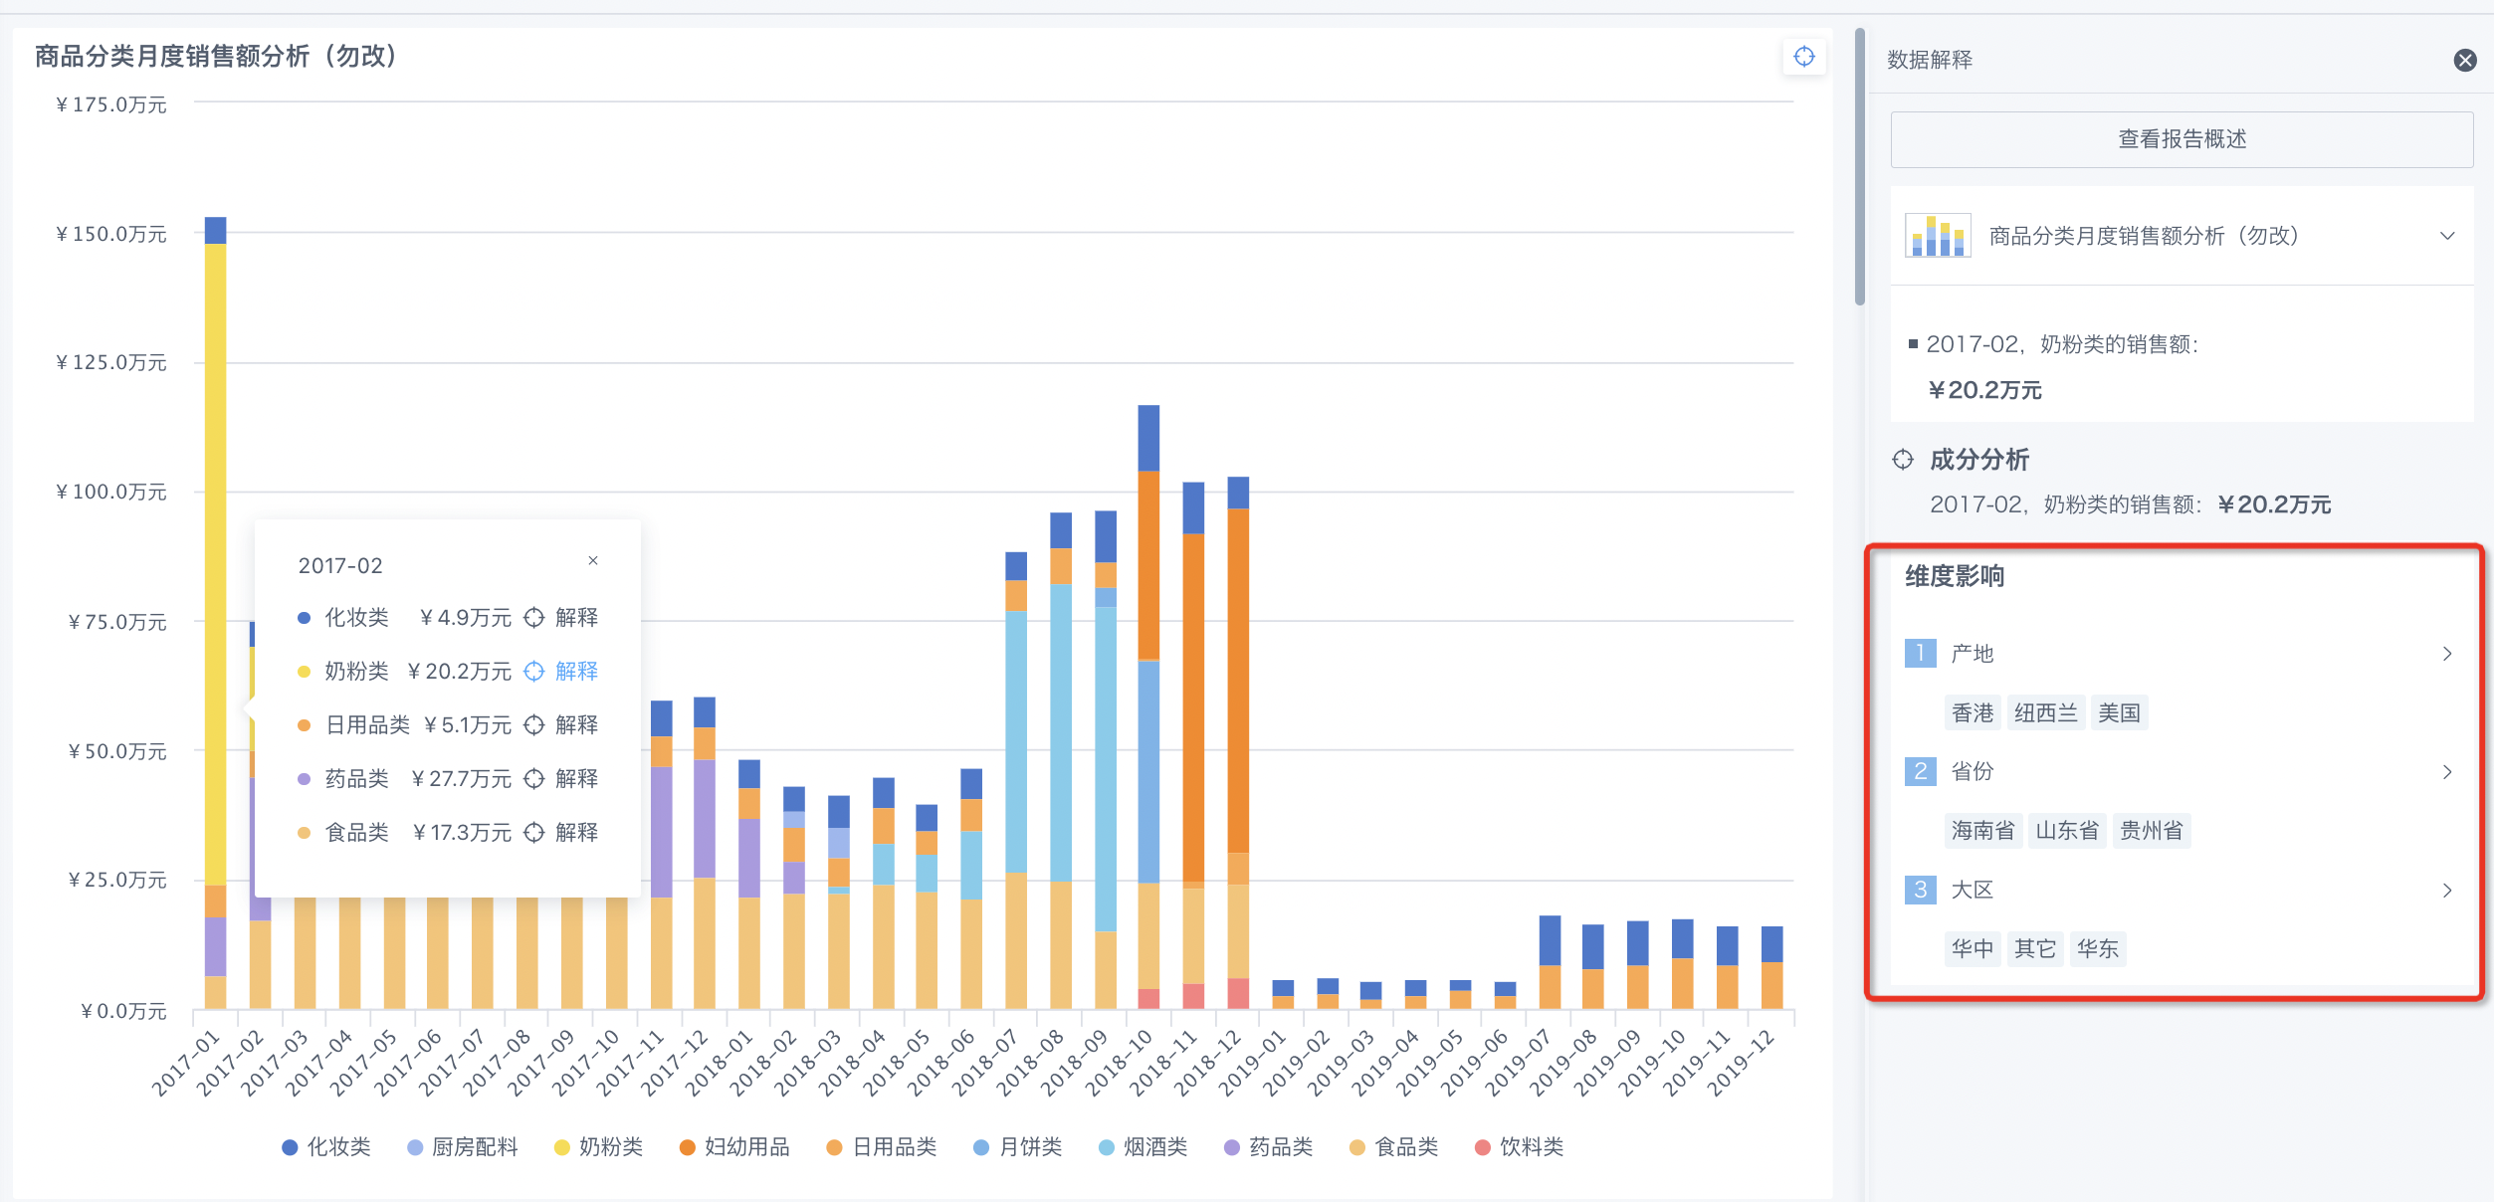Viewport: 2494px width, 1202px height.
Task: Expand the 产地 dimension row
Action: 2446,654
